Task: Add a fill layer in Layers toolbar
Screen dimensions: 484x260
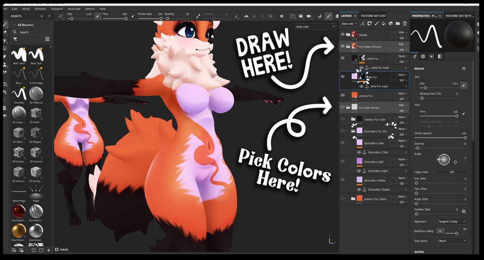Action: click(384, 24)
